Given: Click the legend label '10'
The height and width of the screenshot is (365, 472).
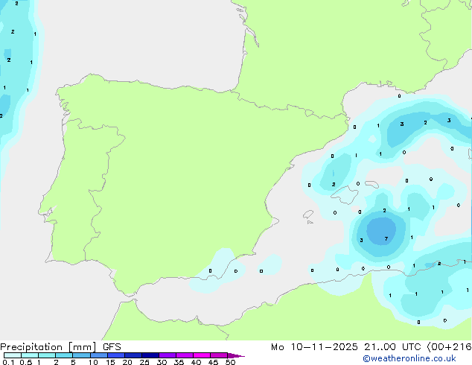Looking at the screenshot, I should (x=93, y=362).
